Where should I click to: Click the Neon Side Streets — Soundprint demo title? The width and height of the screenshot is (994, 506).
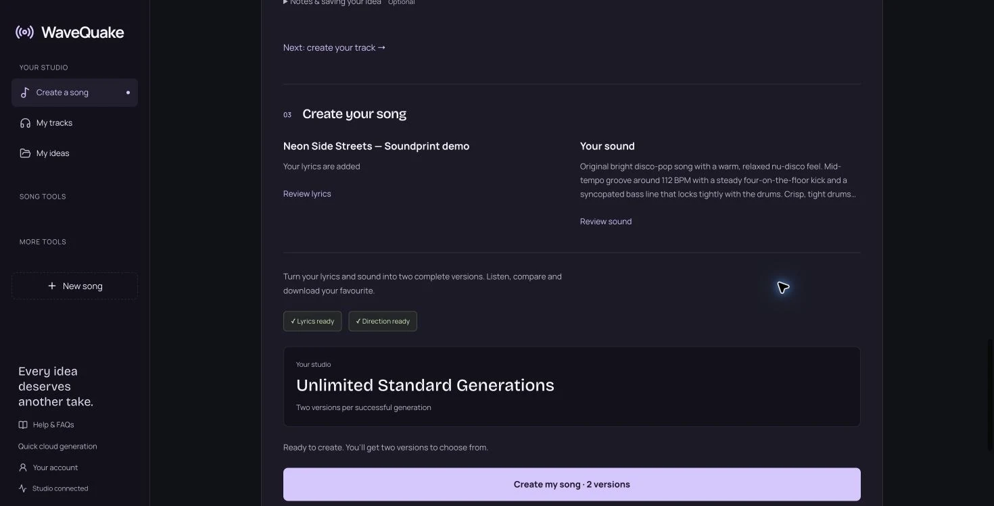(x=376, y=146)
